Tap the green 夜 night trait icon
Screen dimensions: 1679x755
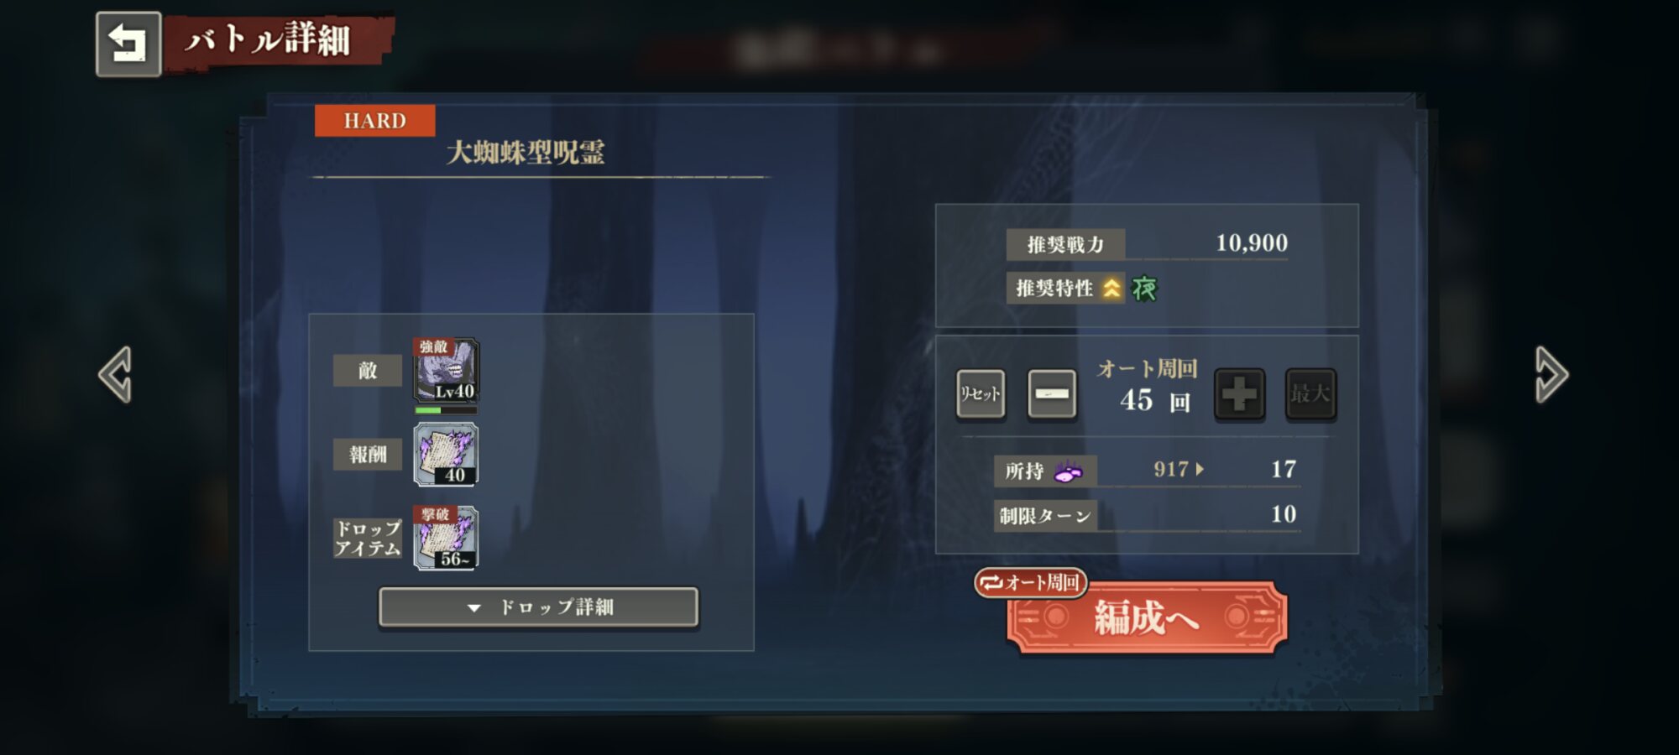(1143, 289)
